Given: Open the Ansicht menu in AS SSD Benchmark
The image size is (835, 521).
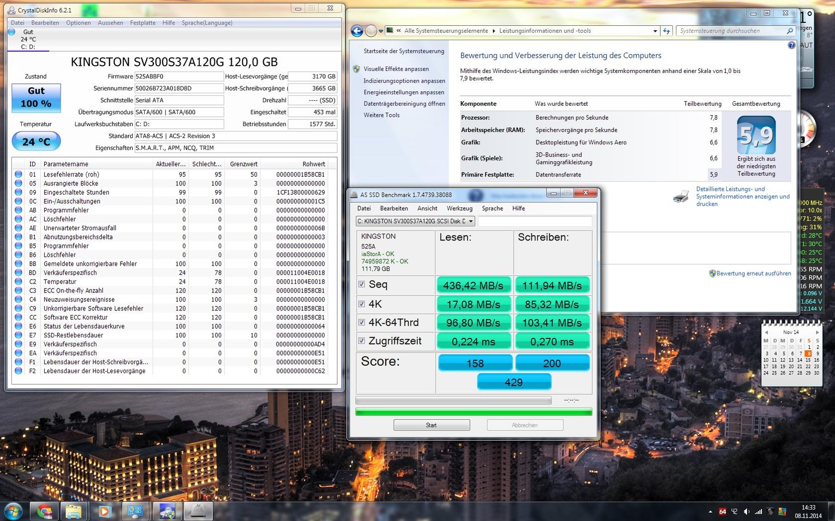Looking at the screenshot, I should [427, 209].
